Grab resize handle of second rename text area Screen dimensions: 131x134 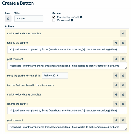[126, 113]
